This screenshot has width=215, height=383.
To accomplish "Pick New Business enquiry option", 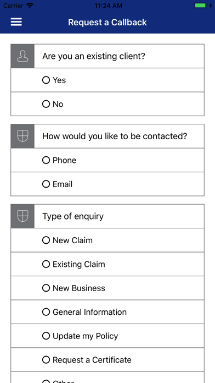I will click(x=107, y=288).
